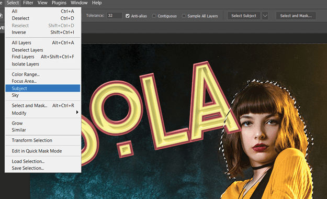Choose Select and Mask menu entry
This screenshot has height=199, width=327.
click(43, 106)
